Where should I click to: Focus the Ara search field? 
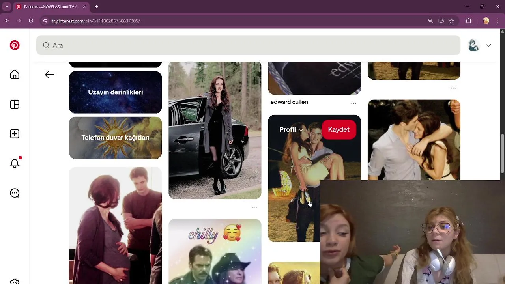click(x=248, y=45)
